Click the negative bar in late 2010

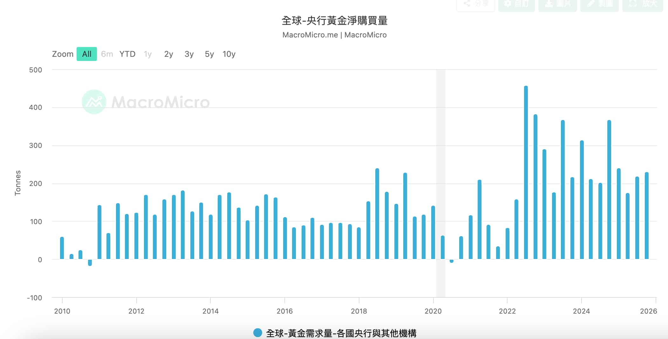[90, 263]
